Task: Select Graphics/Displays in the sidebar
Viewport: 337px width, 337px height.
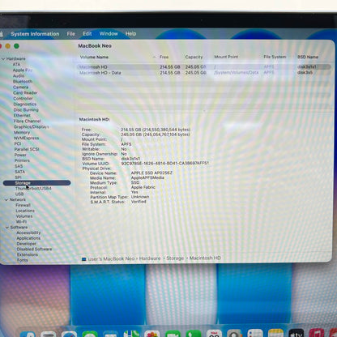Action: [x=32, y=126]
